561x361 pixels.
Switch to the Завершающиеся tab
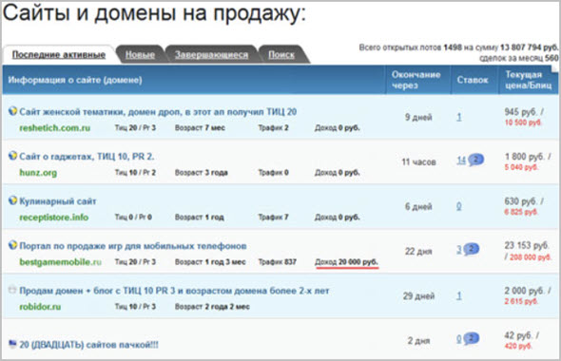(x=211, y=55)
